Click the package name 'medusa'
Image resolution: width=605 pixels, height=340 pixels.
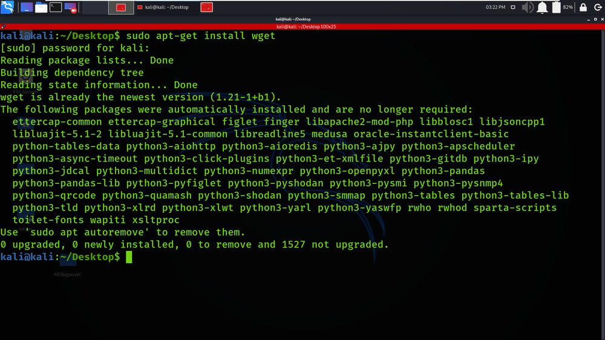point(329,134)
